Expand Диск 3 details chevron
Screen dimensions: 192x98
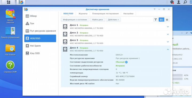pyautogui.click(x=168, y=42)
